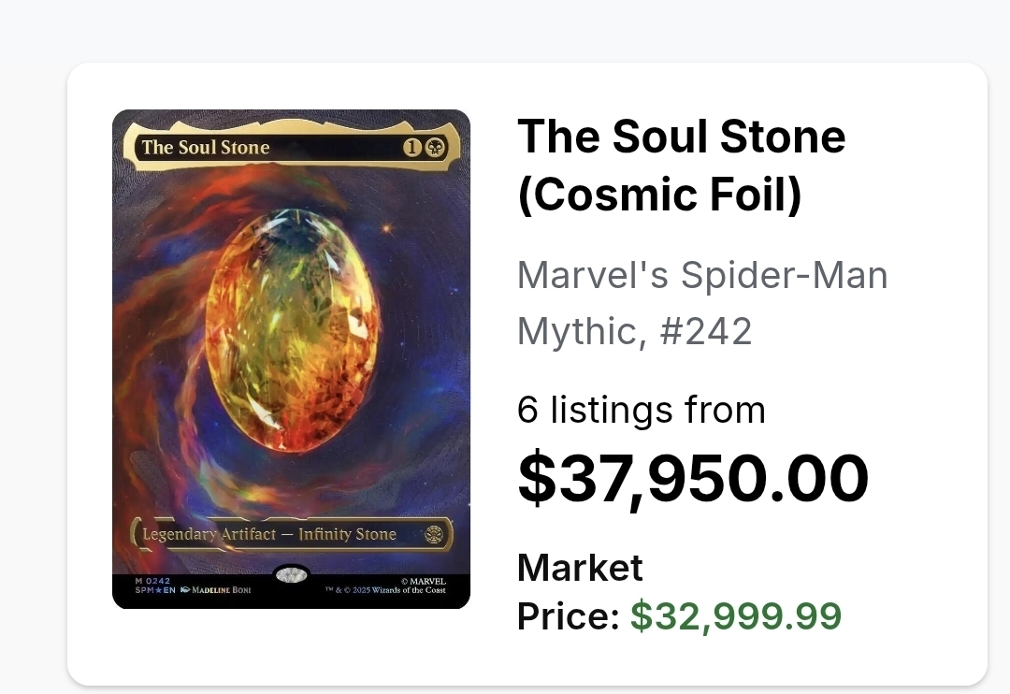Viewport: 1010px width, 694px height.
Task: View the 6 listings from text
Action: pos(641,410)
